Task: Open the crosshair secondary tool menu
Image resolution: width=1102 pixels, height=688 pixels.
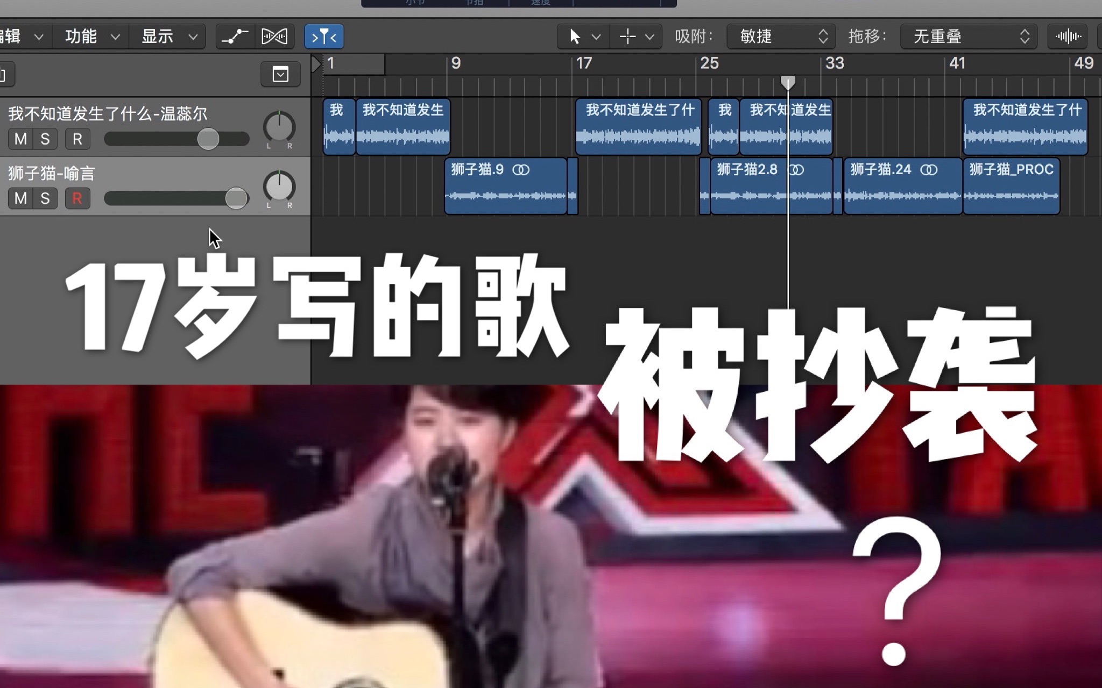Action: pos(636,37)
